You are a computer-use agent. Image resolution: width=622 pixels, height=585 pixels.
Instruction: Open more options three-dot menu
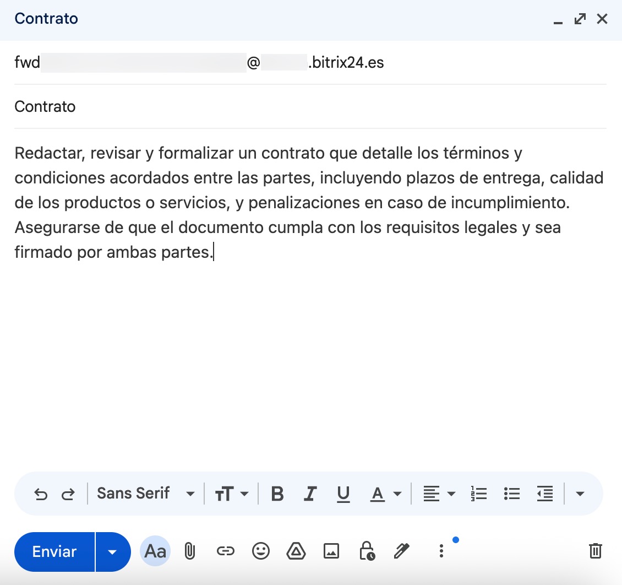(441, 551)
